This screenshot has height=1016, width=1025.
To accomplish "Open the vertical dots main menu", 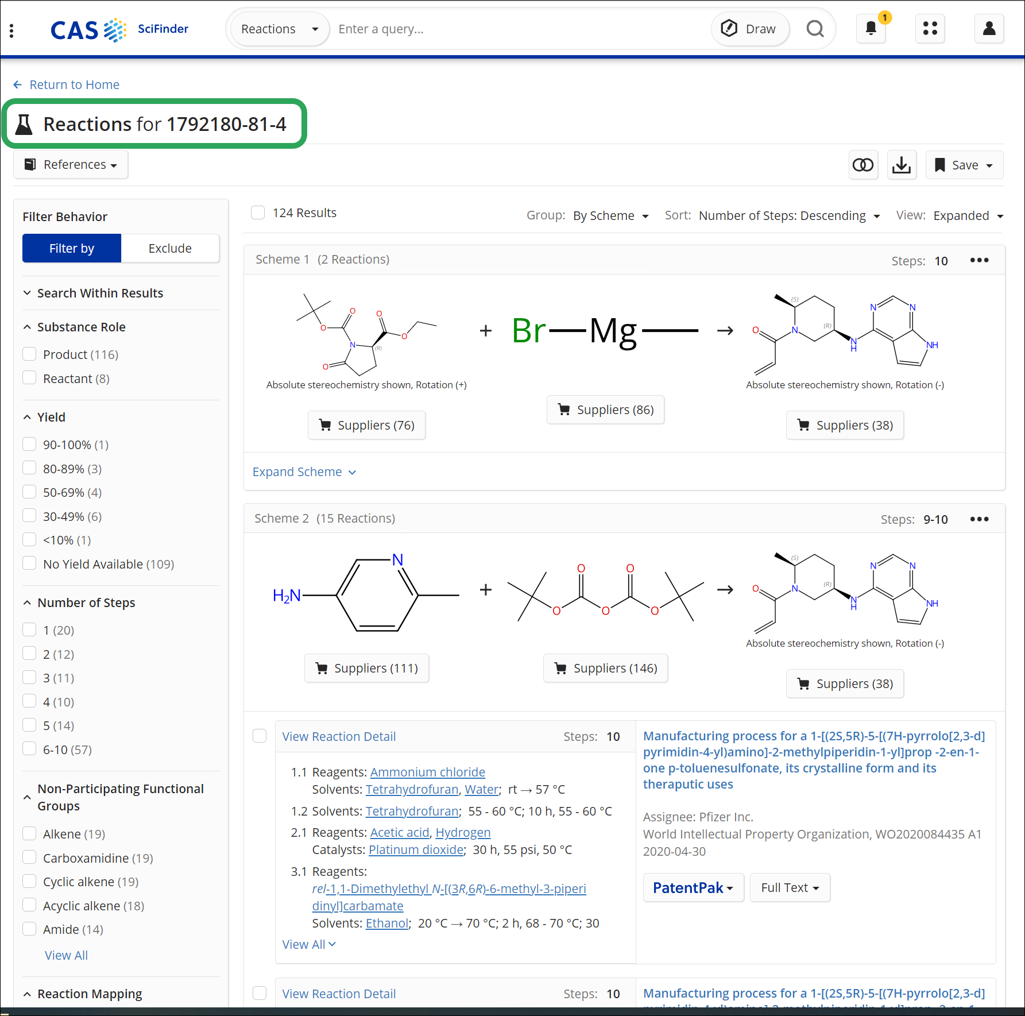I will (x=11, y=30).
